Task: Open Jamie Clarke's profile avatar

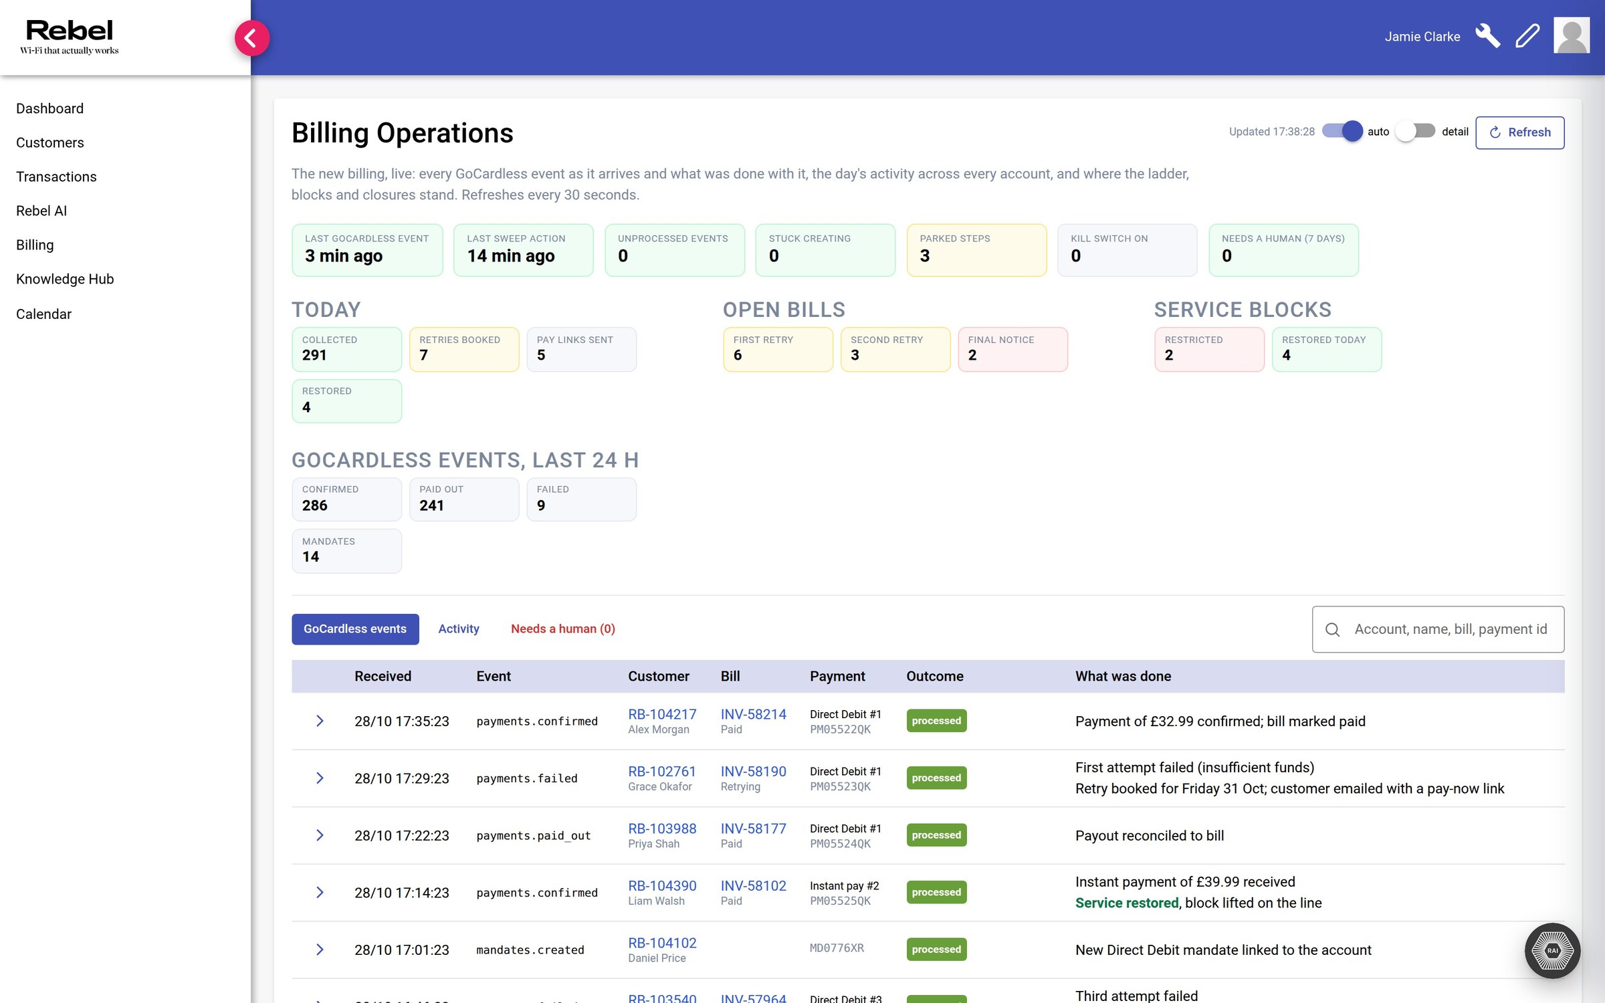Action: click(x=1571, y=36)
